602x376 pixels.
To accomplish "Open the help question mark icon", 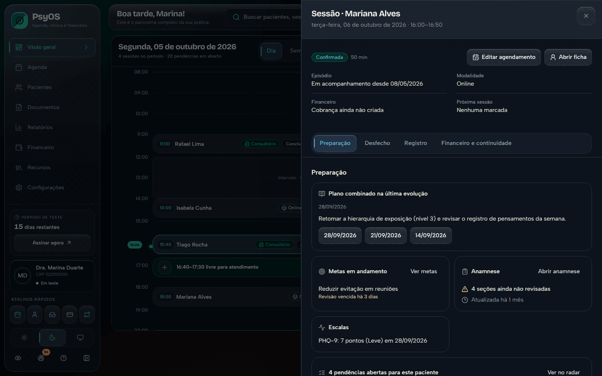I will click(64, 358).
